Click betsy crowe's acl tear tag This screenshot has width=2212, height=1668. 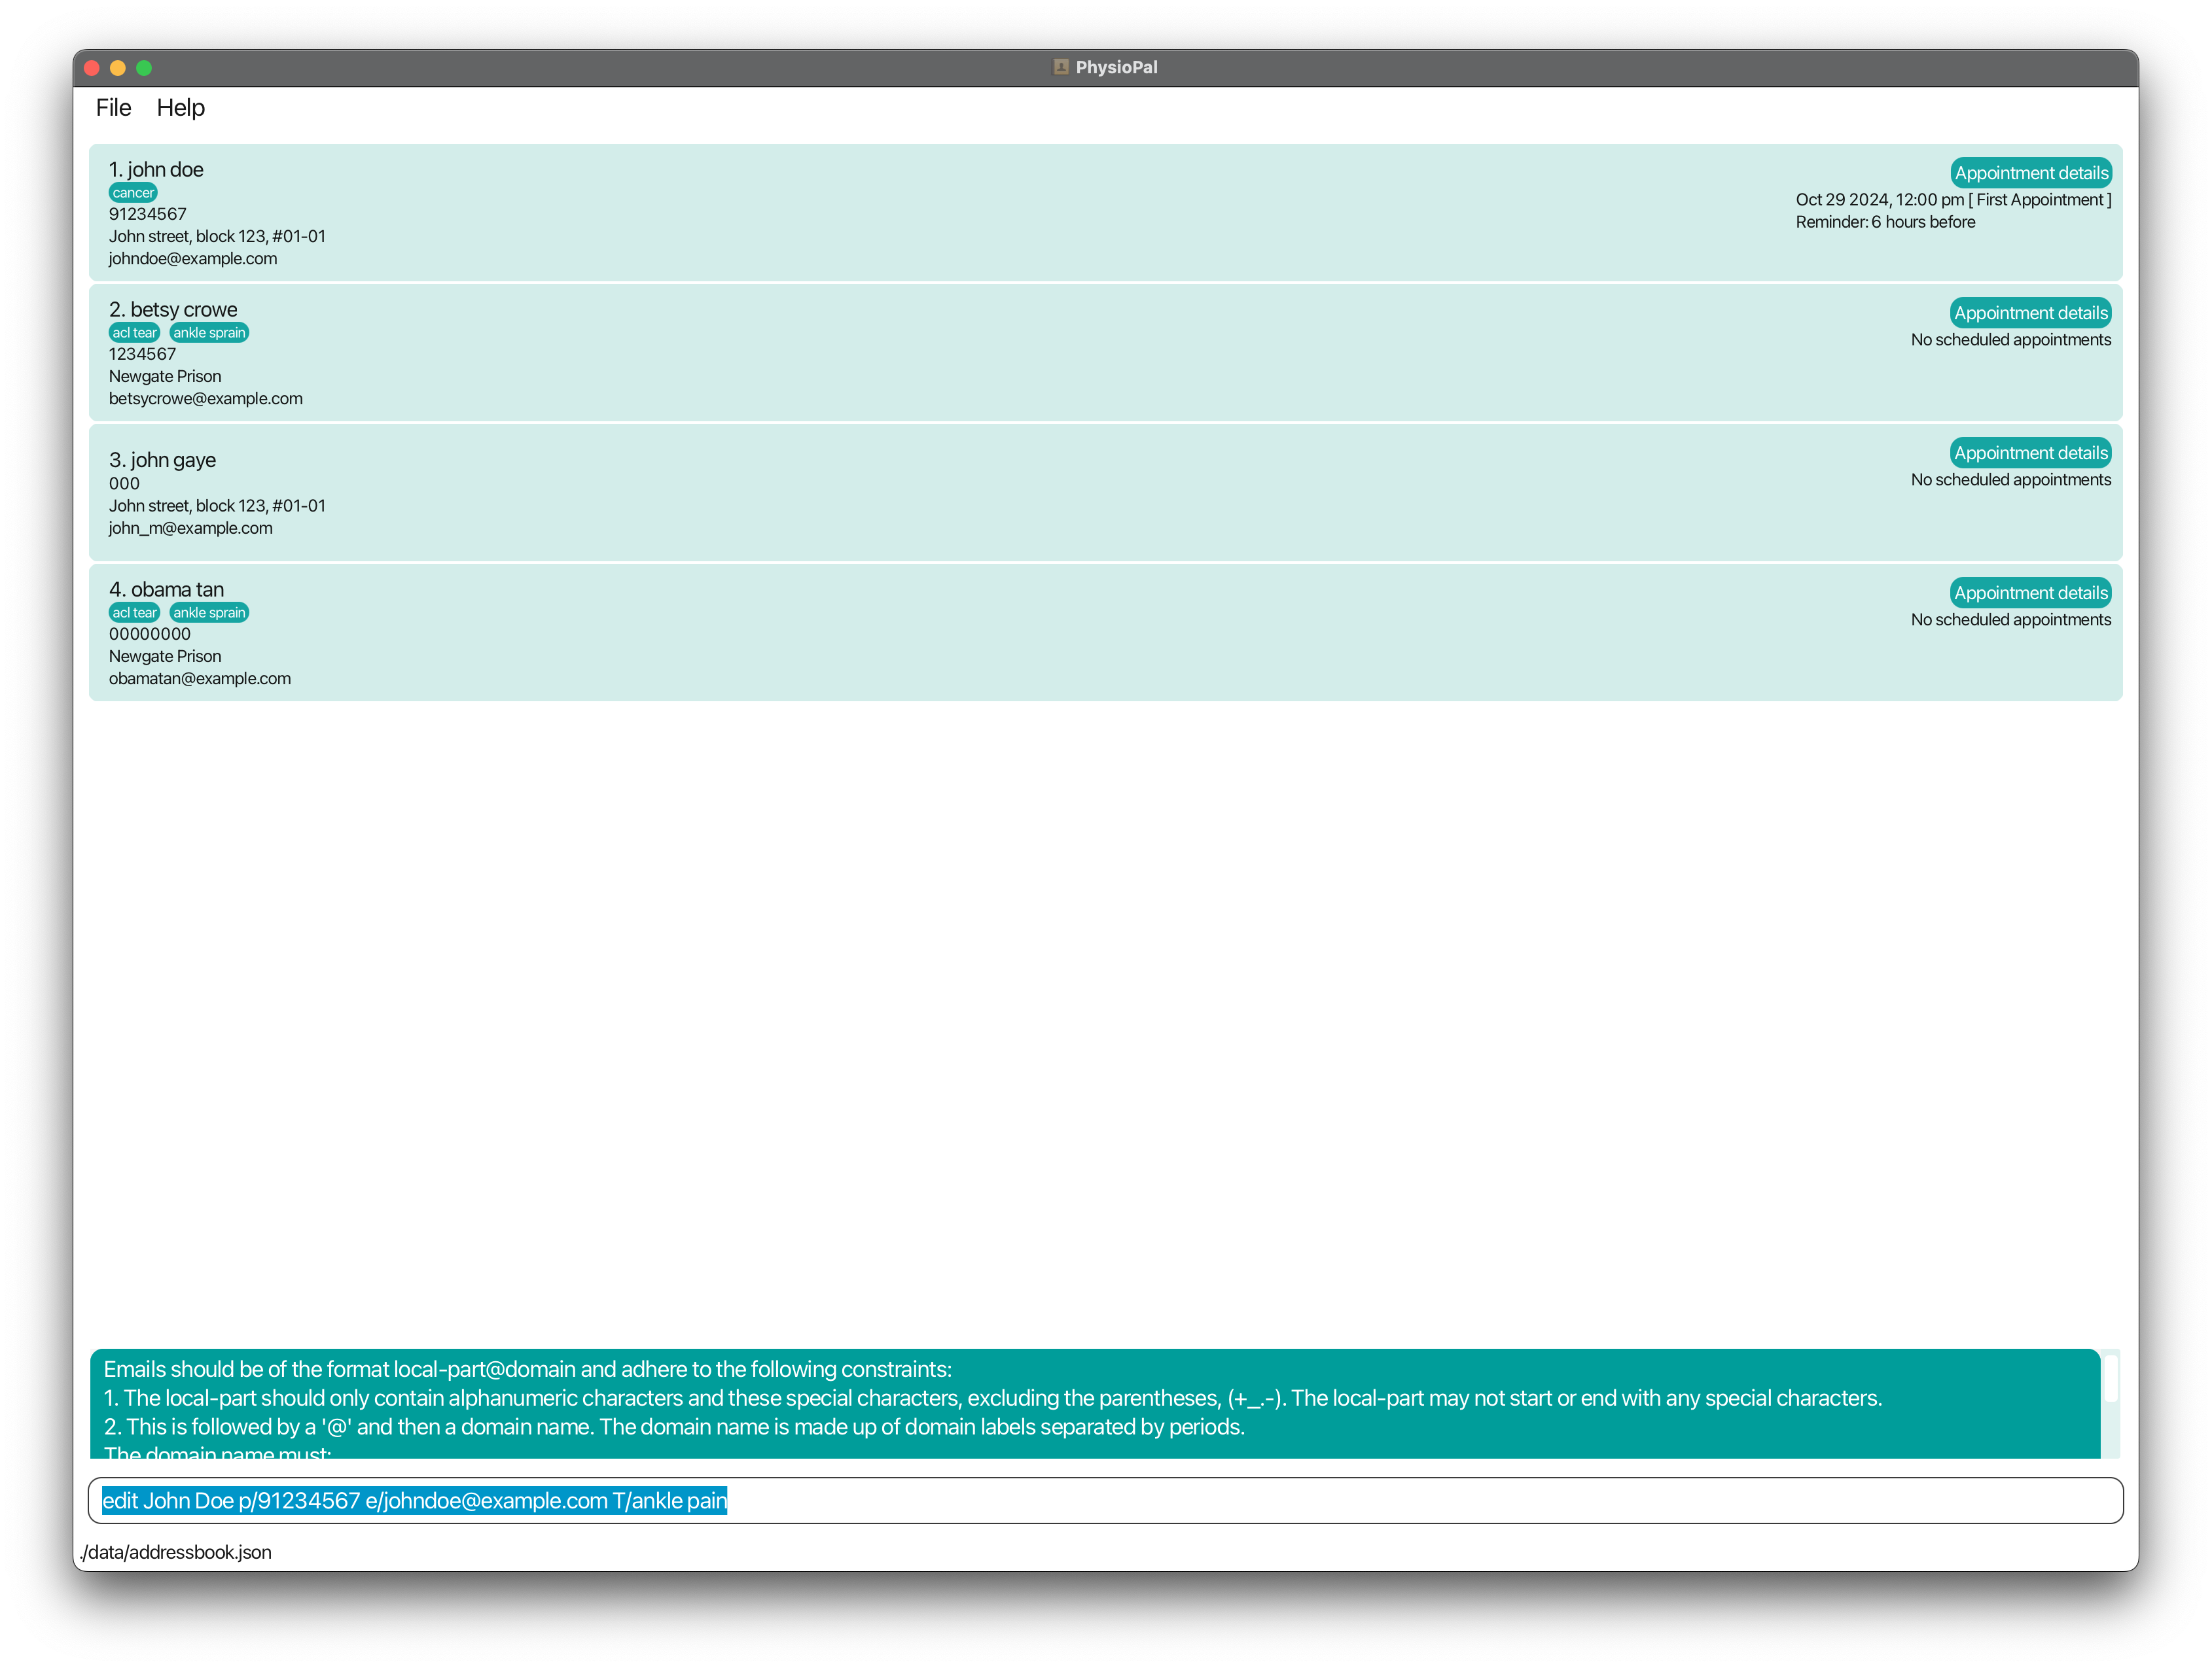point(134,333)
